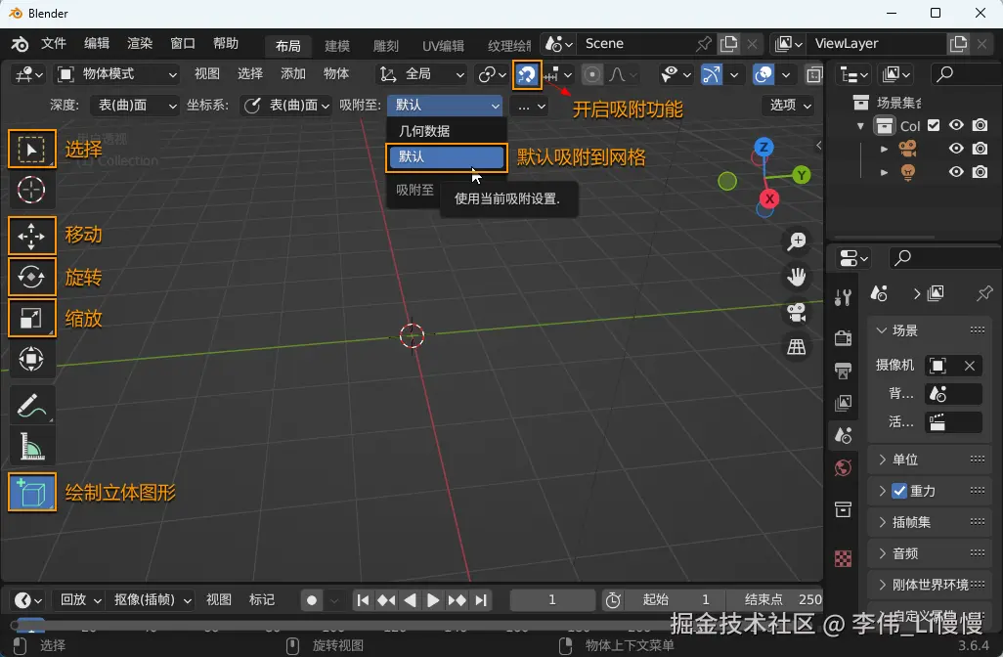
Task: Hide the Col collection with eye icon
Action: [x=956, y=125]
